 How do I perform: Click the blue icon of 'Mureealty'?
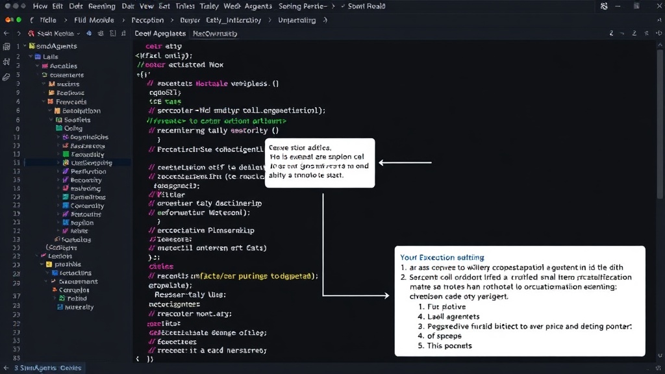click(x=60, y=307)
